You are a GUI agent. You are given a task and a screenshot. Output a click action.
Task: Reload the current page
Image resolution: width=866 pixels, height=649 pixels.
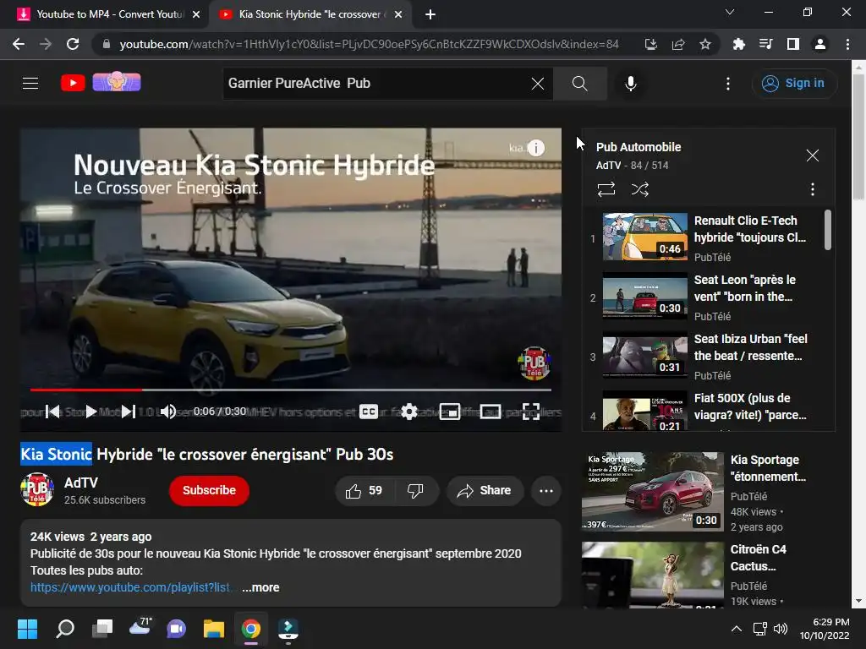point(73,44)
